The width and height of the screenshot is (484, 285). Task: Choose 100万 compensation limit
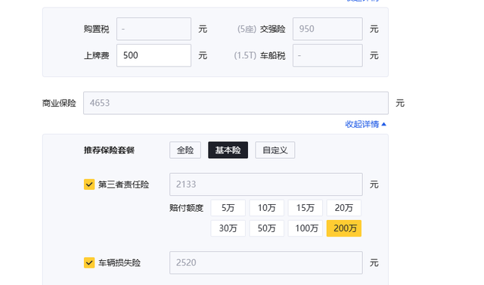pyautogui.click(x=306, y=228)
